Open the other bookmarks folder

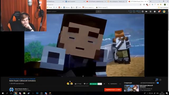163,7
